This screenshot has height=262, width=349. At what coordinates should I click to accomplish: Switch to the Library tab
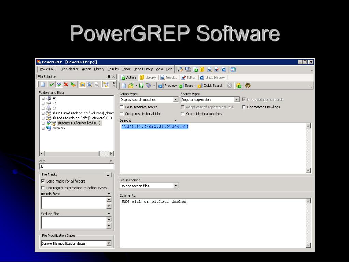click(x=148, y=77)
